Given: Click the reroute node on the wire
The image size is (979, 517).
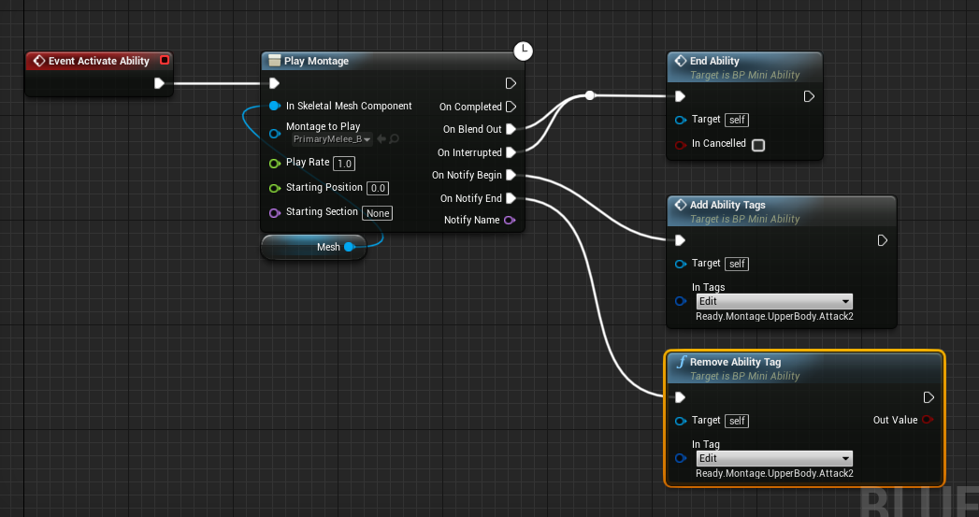Looking at the screenshot, I should coord(589,95).
